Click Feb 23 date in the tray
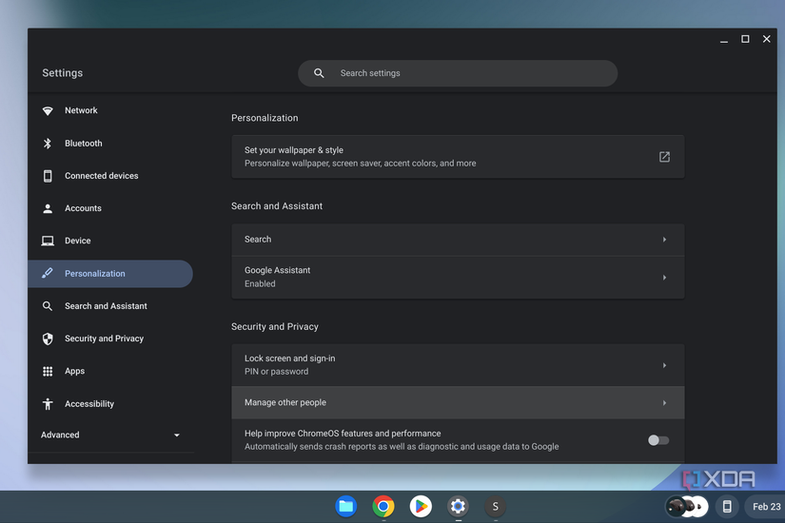785x523 pixels. [x=766, y=507]
